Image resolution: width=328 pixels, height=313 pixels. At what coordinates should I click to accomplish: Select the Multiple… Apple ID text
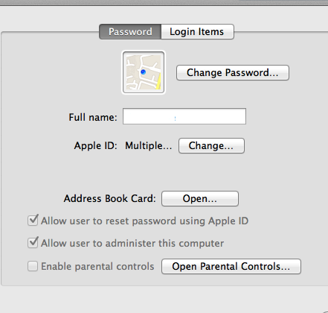tap(148, 145)
